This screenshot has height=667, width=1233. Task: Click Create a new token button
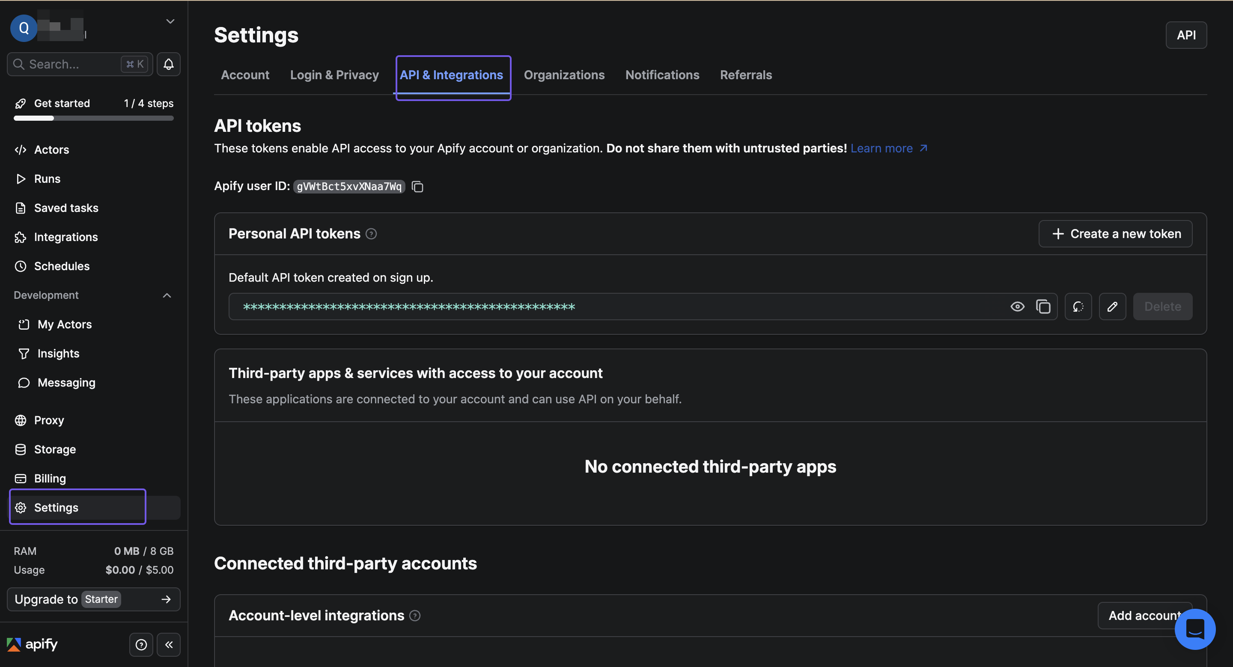(x=1115, y=234)
